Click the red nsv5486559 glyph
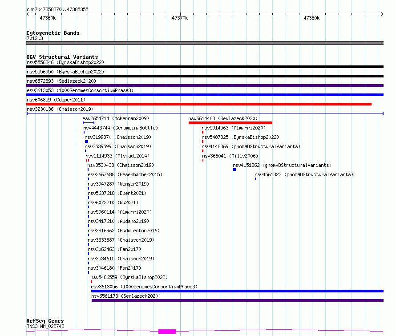 (x=91, y=282)
